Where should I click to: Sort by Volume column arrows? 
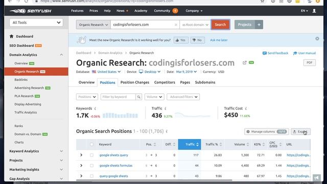point(248,144)
